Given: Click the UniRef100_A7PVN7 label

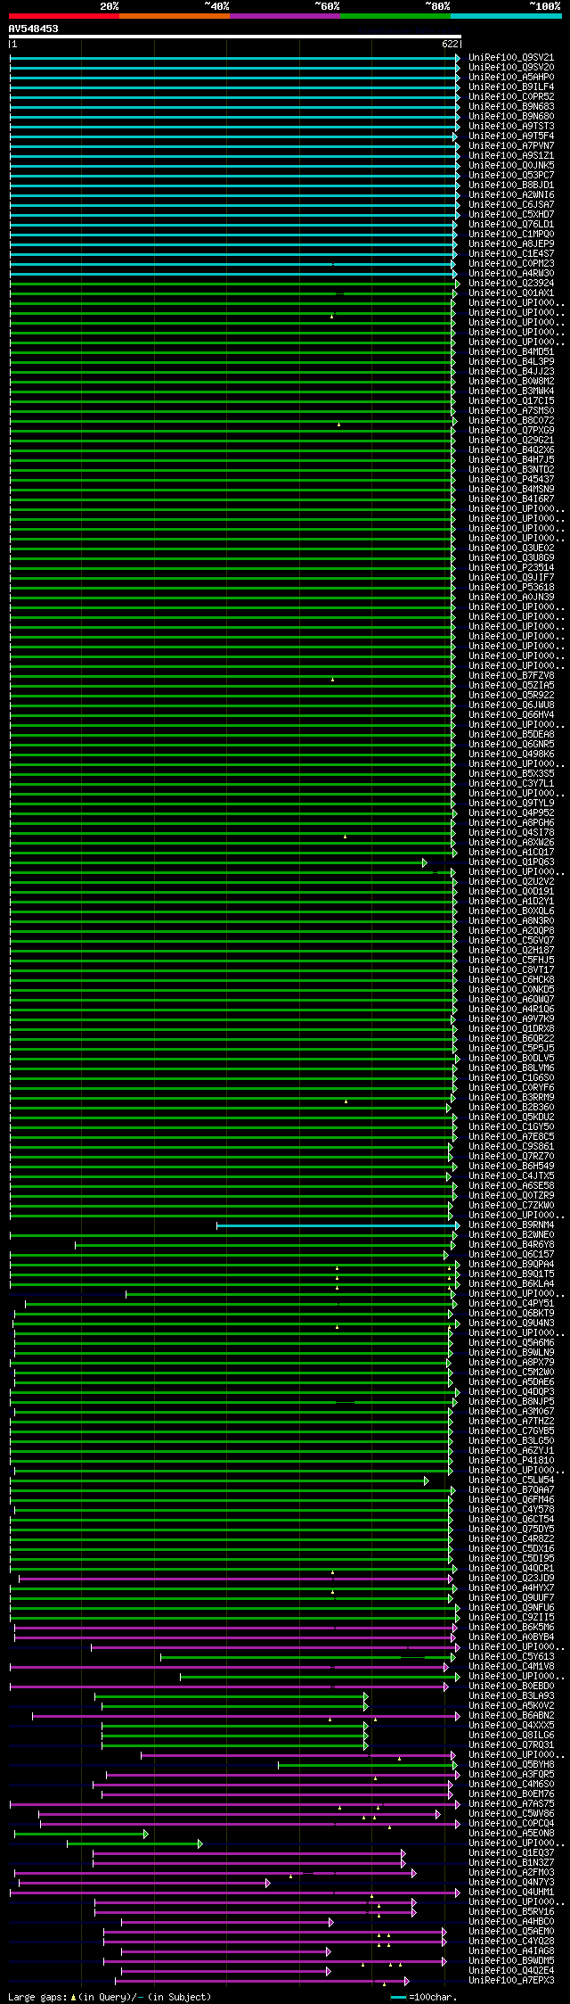Looking at the screenshot, I should tap(511, 146).
